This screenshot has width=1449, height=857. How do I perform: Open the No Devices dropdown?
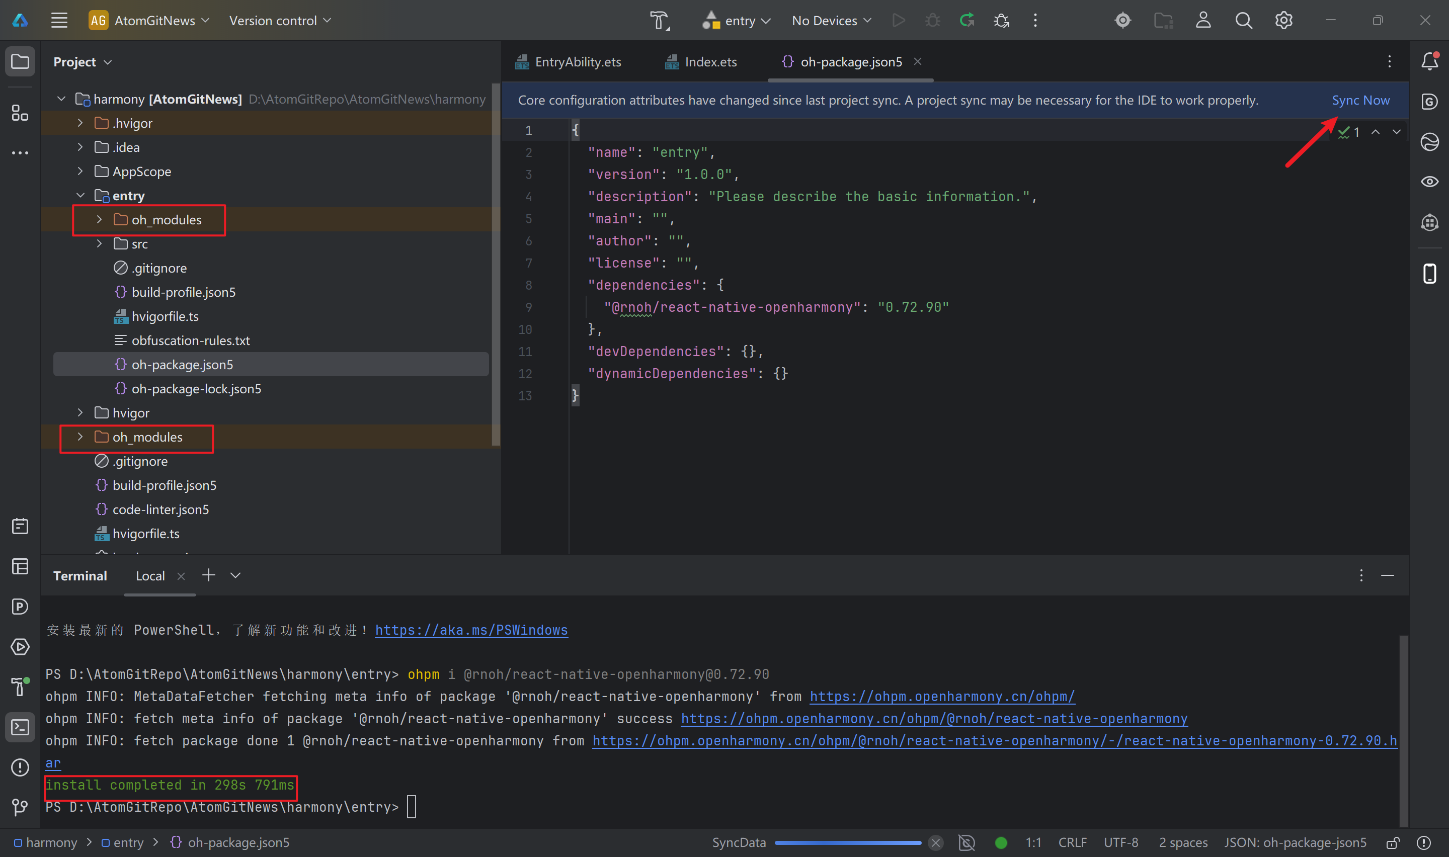(x=831, y=21)
